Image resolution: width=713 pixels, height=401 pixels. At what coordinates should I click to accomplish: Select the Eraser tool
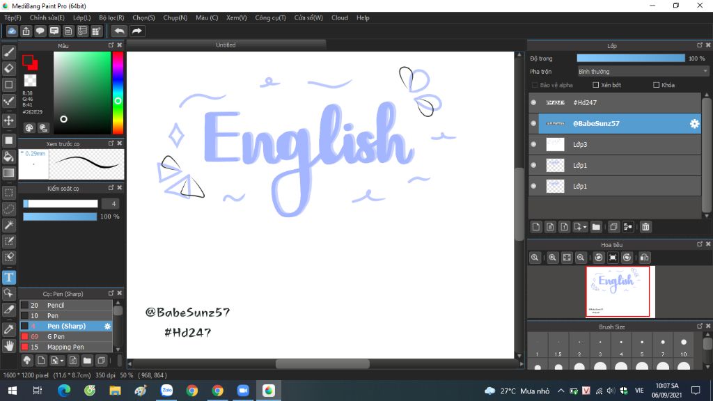coord(8,68)
